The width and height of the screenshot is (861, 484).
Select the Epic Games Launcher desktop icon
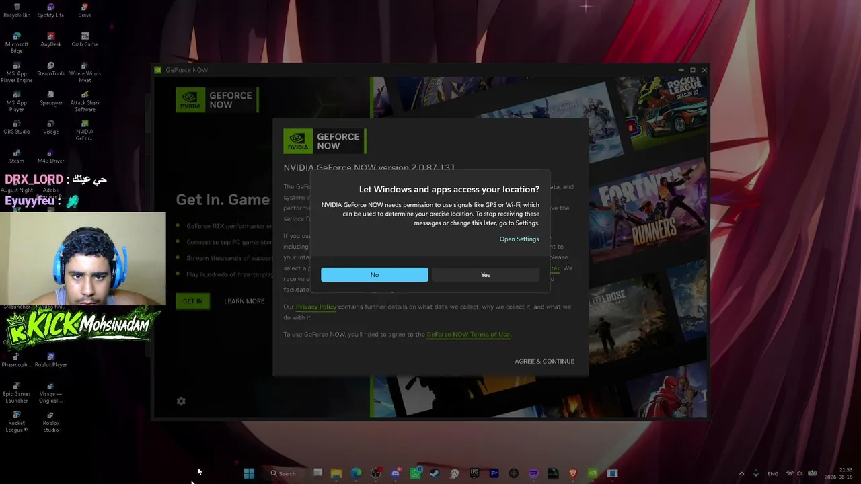(x=17, y=393)
